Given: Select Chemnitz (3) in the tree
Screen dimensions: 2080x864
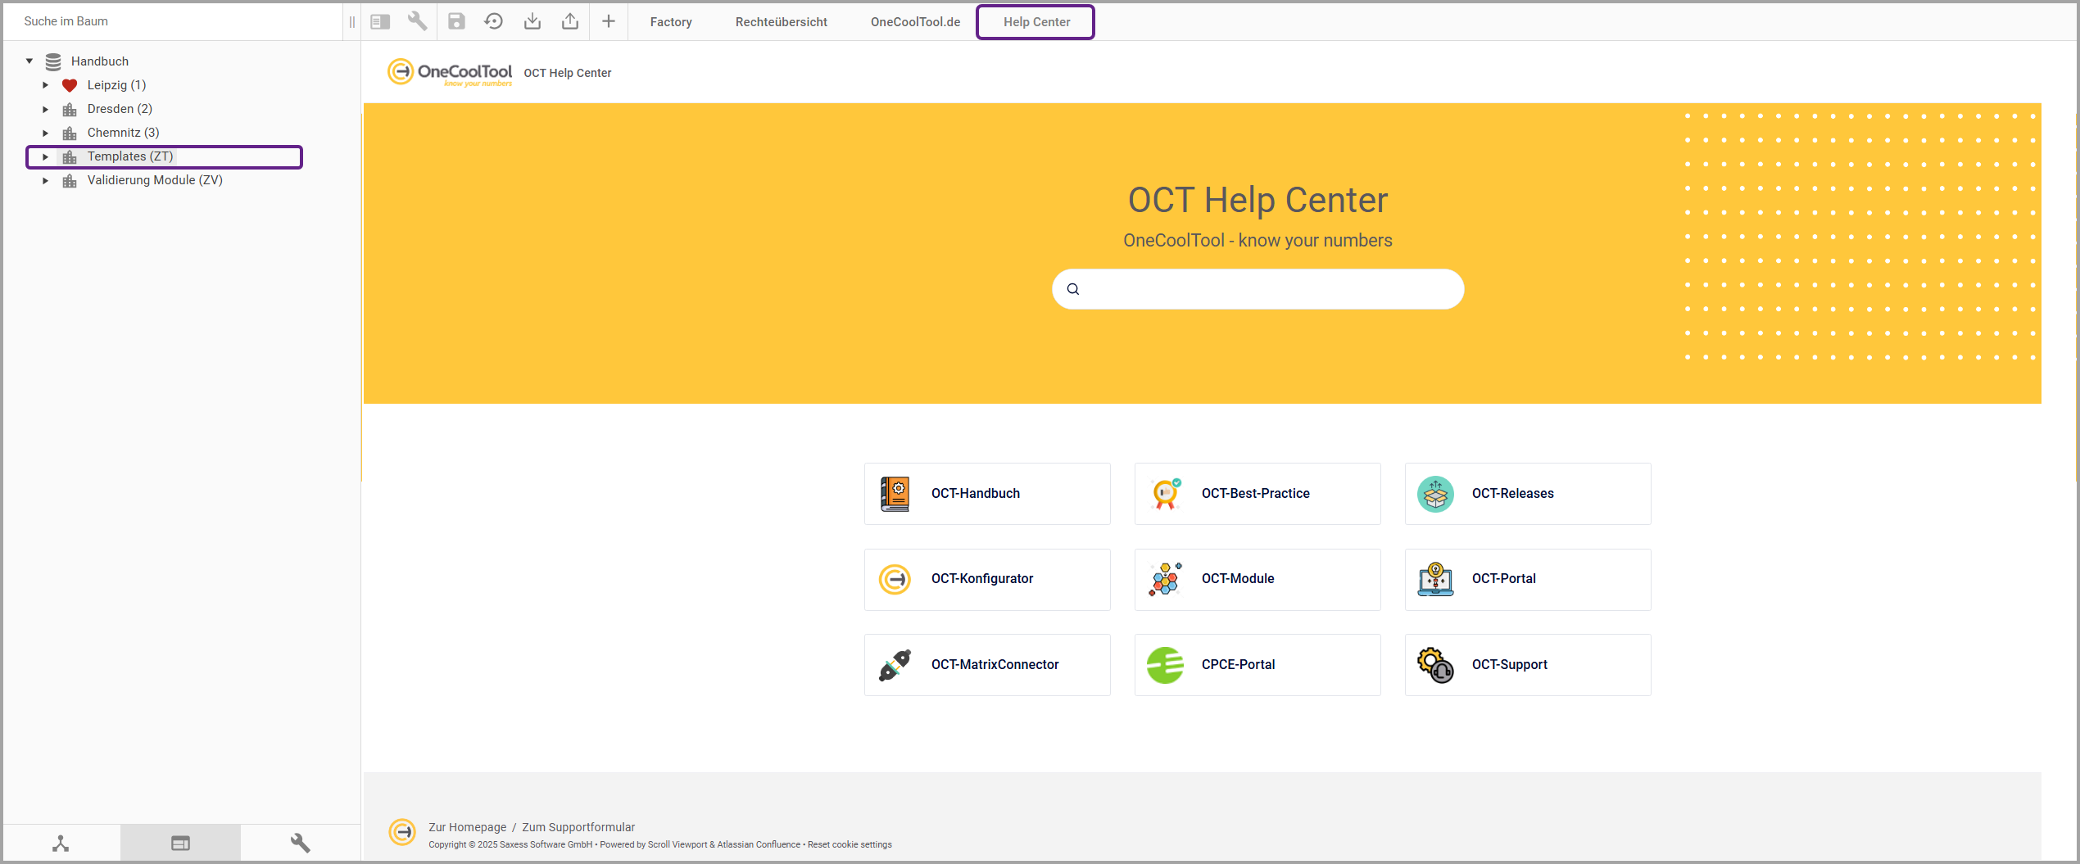Looking at the screenshot, I should click(123, 133).
